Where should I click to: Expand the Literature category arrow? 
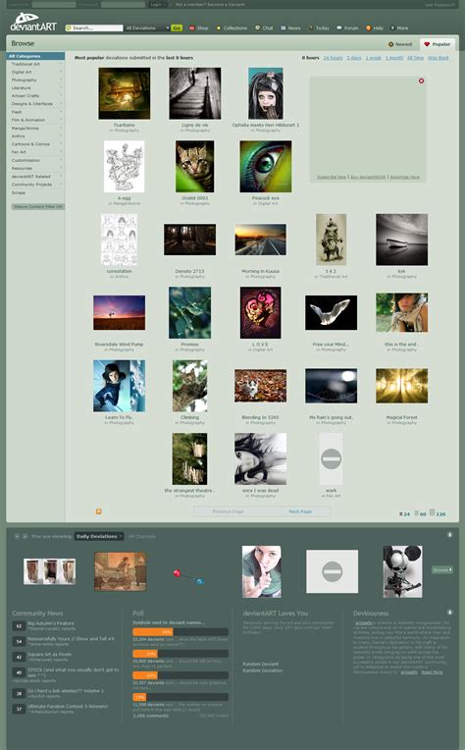coord(61,88)
